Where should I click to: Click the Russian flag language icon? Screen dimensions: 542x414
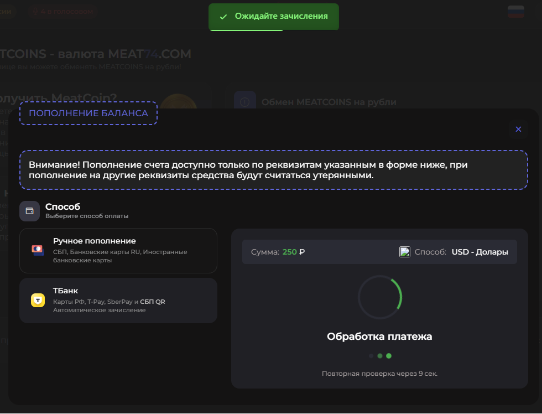pyautogui.click(x=516, y=12)
